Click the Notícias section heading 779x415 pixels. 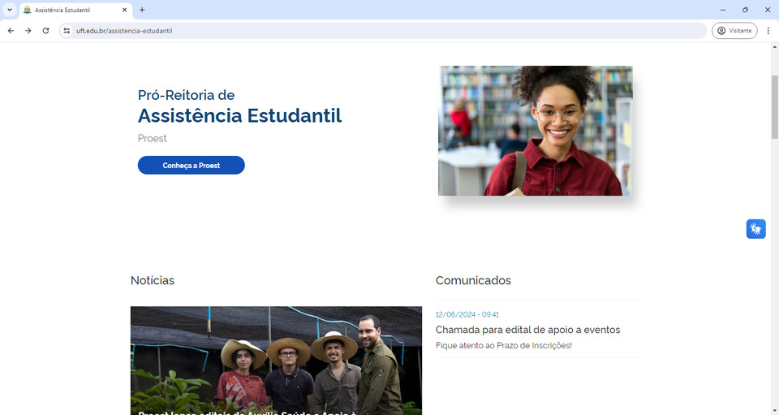153,281
